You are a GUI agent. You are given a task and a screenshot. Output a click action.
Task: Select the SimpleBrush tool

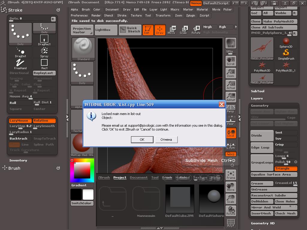[x=286, y=55]
